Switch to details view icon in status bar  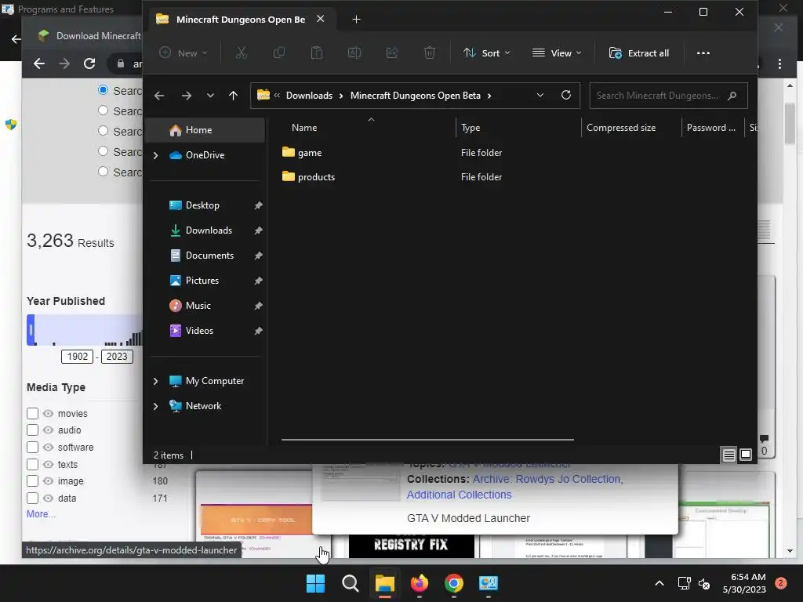[x=729, y=455]
